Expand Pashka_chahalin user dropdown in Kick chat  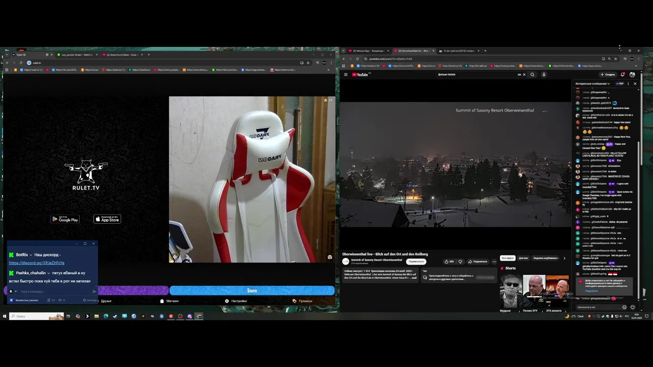click(48, 273)
